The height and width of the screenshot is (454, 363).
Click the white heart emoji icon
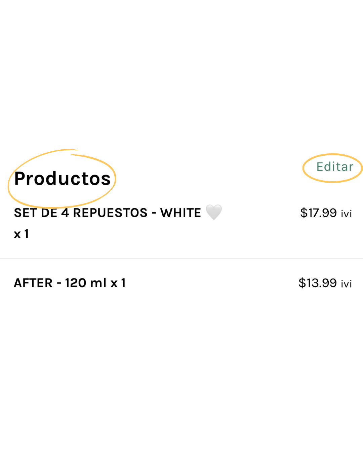click(x=214, y=212)
